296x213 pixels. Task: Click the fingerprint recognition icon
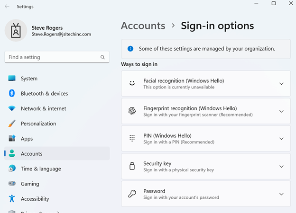tap(132, 111)
